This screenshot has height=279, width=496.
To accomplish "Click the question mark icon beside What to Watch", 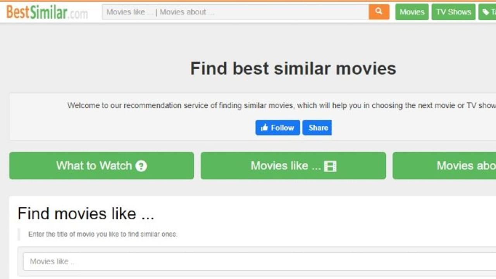I will pyautogui.click(x=141, y=166).
